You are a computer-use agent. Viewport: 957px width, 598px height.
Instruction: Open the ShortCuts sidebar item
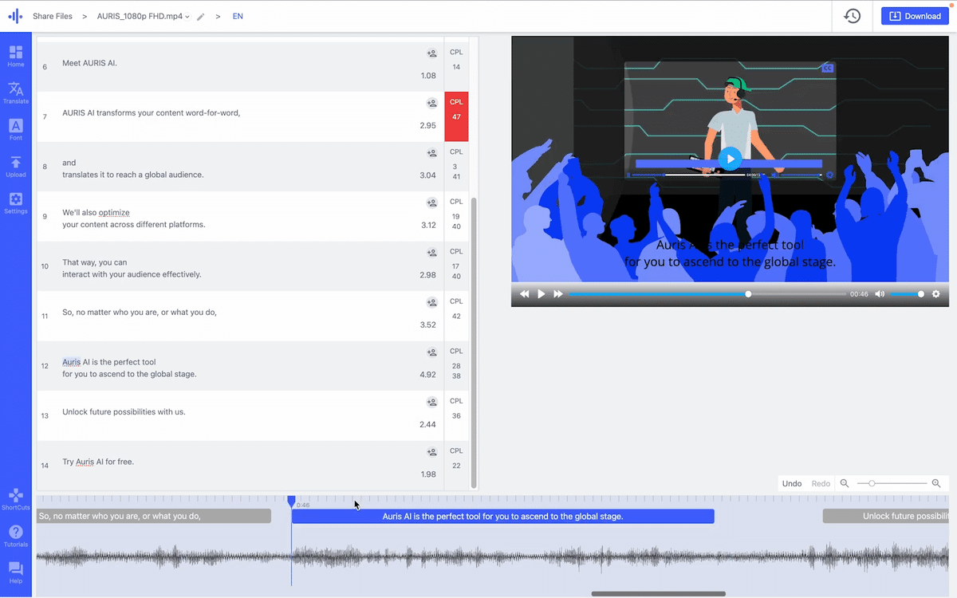[16, 499]
